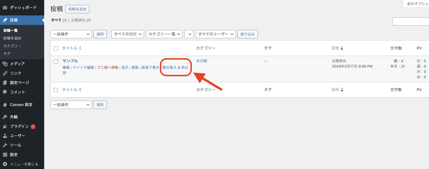Expand the すべての日付 date filter dropdown
Image resolution: width=429 pixels, height=169 pixels.
point(128,34)
